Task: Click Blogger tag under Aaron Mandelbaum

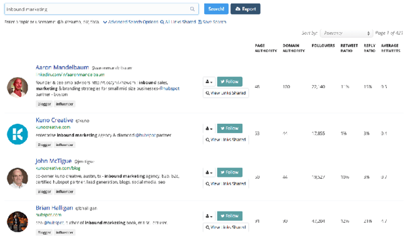Action: pos(44,104)
